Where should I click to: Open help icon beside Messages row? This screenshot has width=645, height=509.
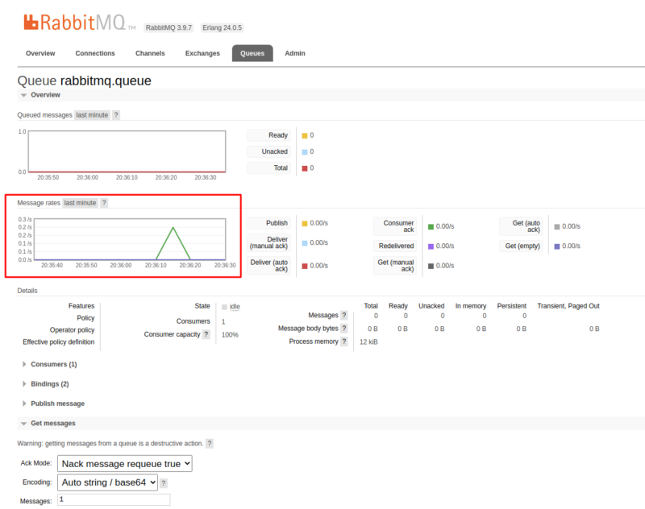tap(344, 315)
